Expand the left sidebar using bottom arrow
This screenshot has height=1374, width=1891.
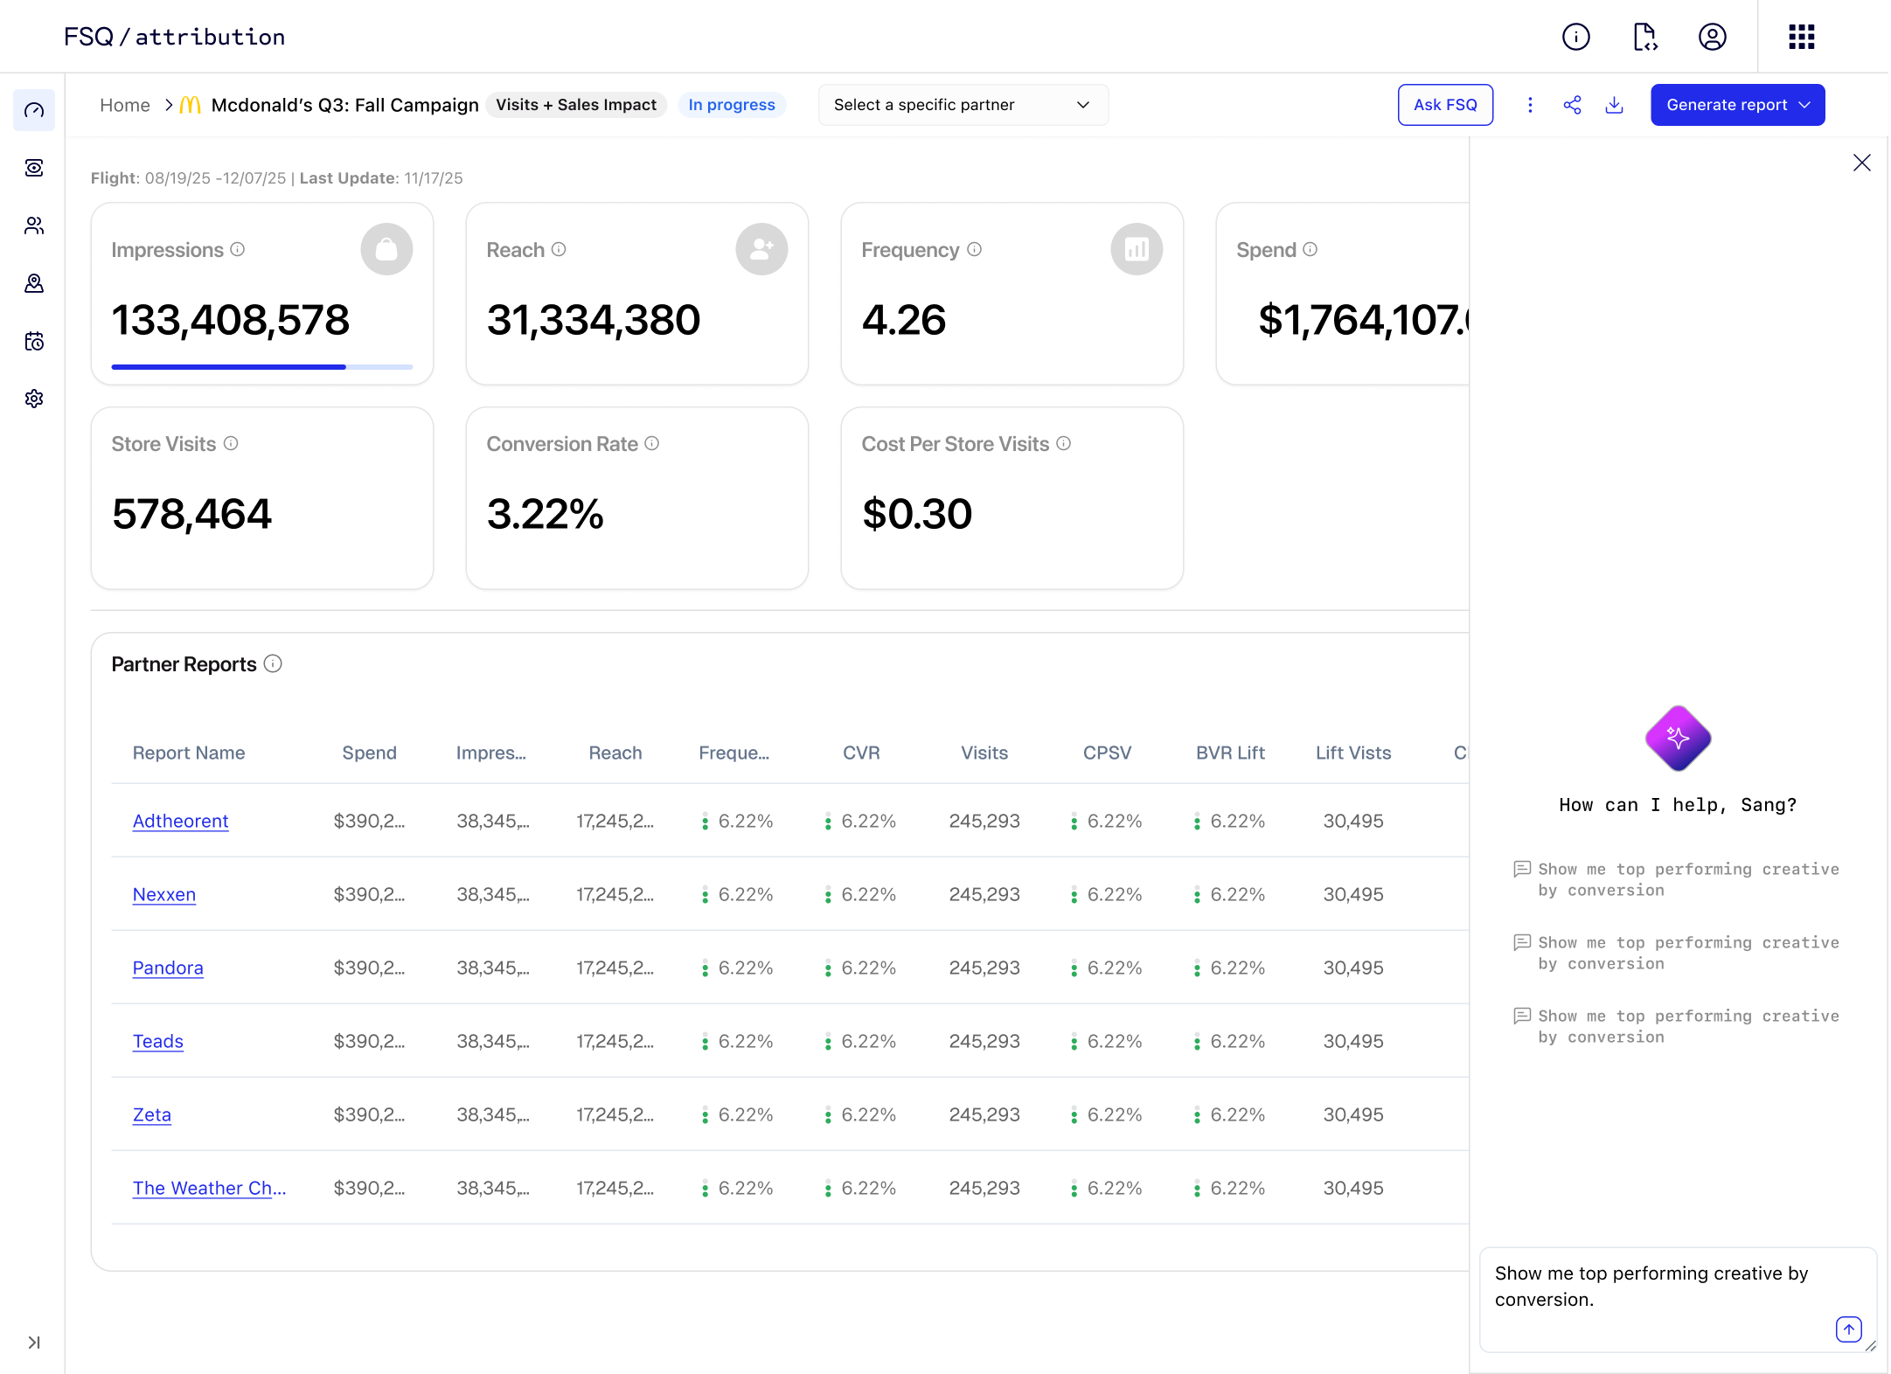34,1343
